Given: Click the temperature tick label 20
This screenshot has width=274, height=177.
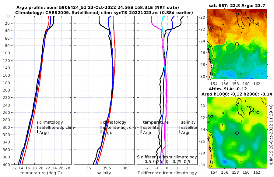Looking at the screenshot, I should [41, 168].
